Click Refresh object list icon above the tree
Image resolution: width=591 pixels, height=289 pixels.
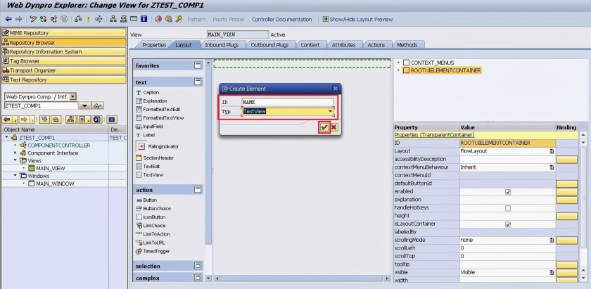pyautogui.click(x=97, y=120)
